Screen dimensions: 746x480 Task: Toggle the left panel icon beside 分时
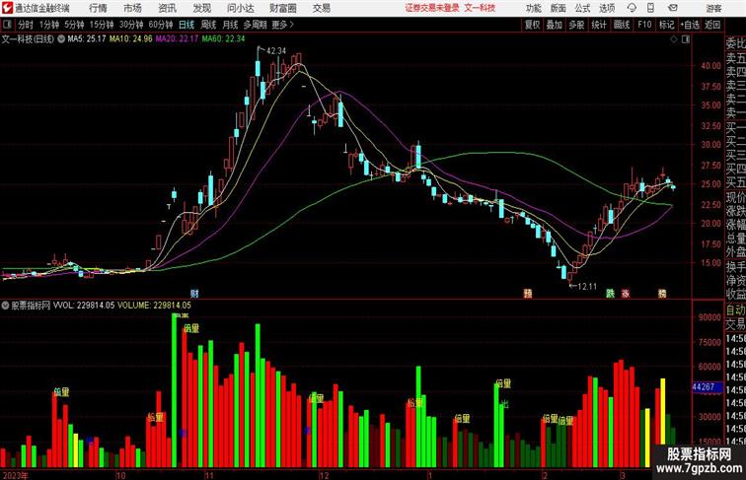[x=7, y=25]
